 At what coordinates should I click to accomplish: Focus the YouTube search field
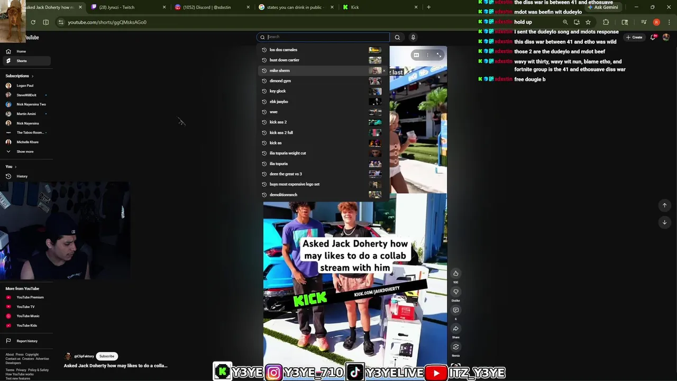coord(323,37)
